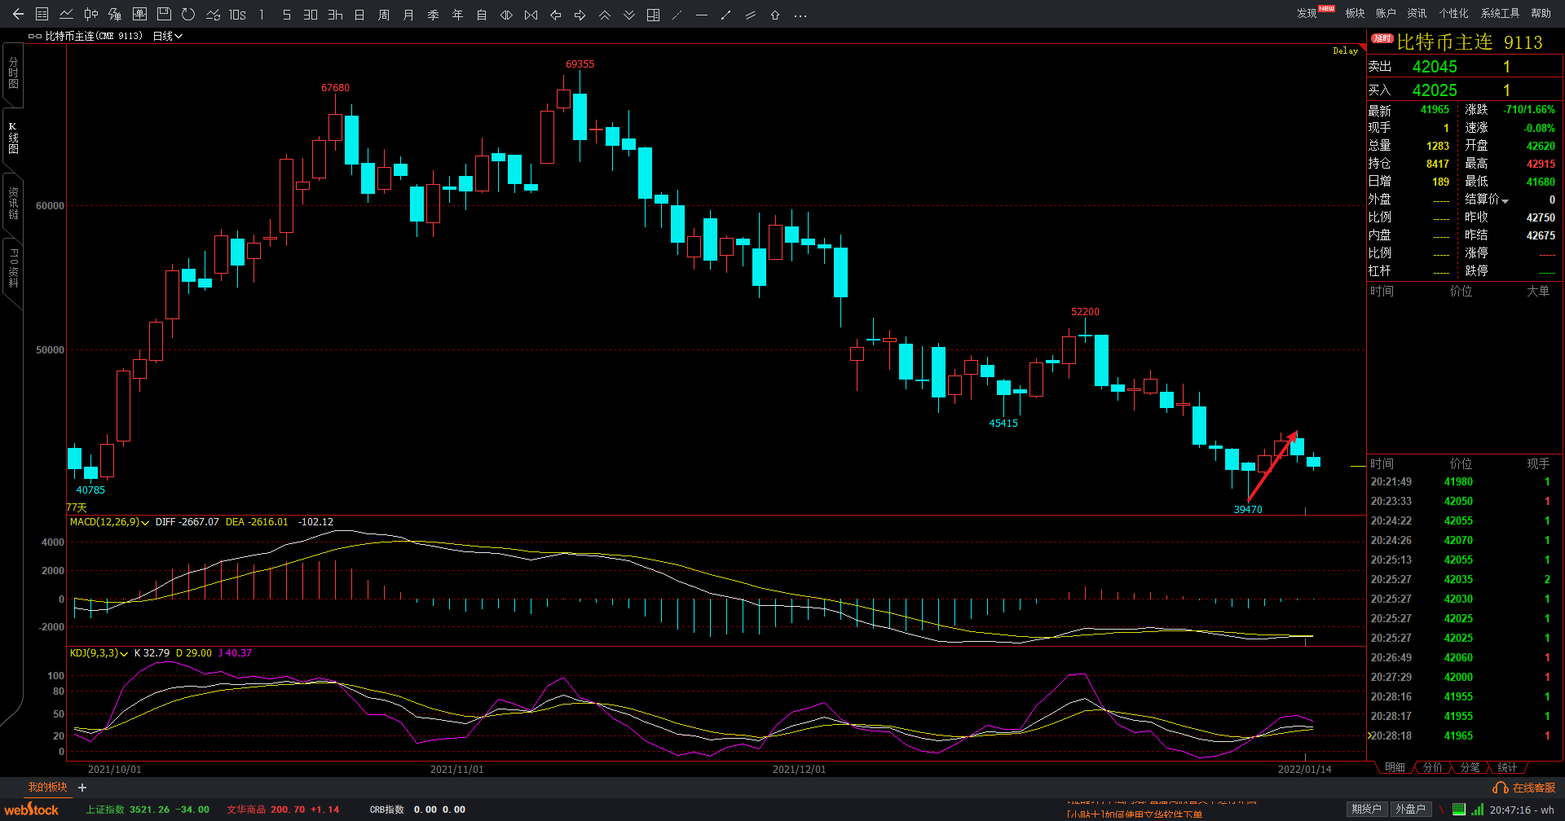Switch to the 分价 tab
Viewport: 1565px width, 821px height.
click(x=1432, y=767)
